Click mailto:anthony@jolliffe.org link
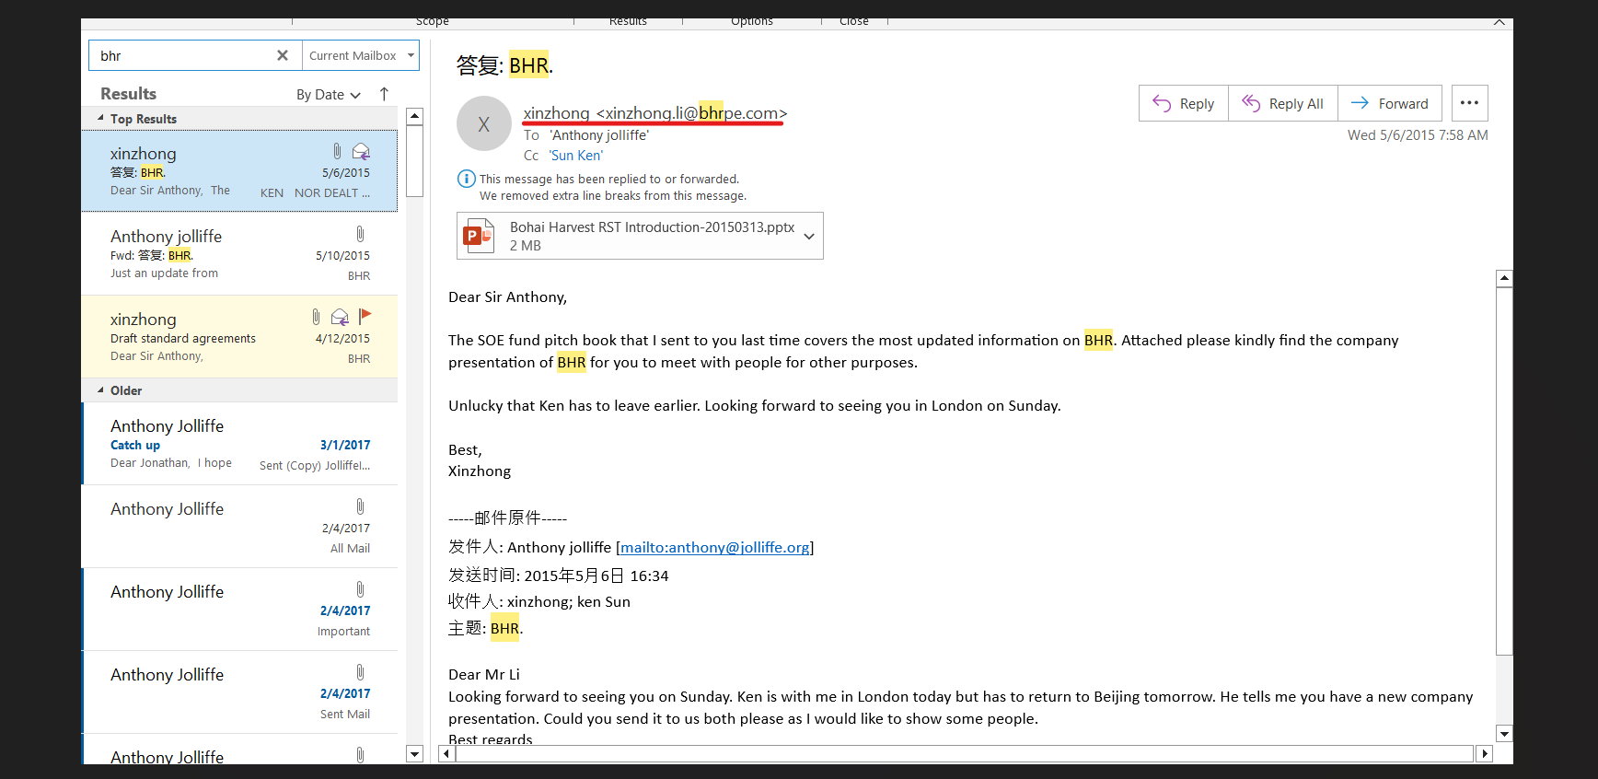Viewport: 1598px width, 779px height. click(x=714, y=547)
